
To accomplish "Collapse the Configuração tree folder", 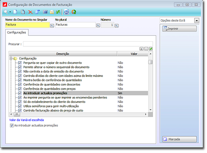I will (x=11, y=58).
